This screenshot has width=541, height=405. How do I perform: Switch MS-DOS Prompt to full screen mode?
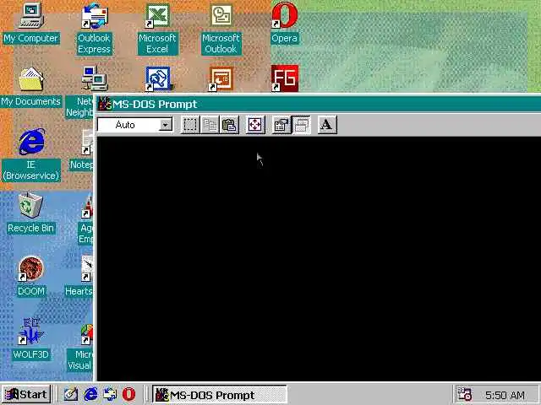(x=255, y=125)
